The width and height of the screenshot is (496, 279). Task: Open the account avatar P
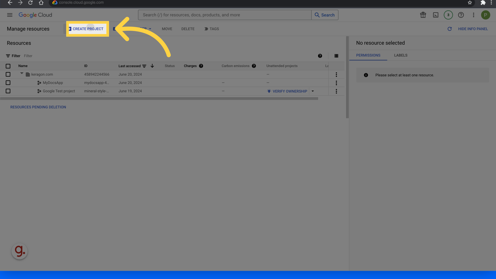pos(486,15)
